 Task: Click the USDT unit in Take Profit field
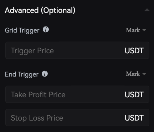tap(134, 94)
